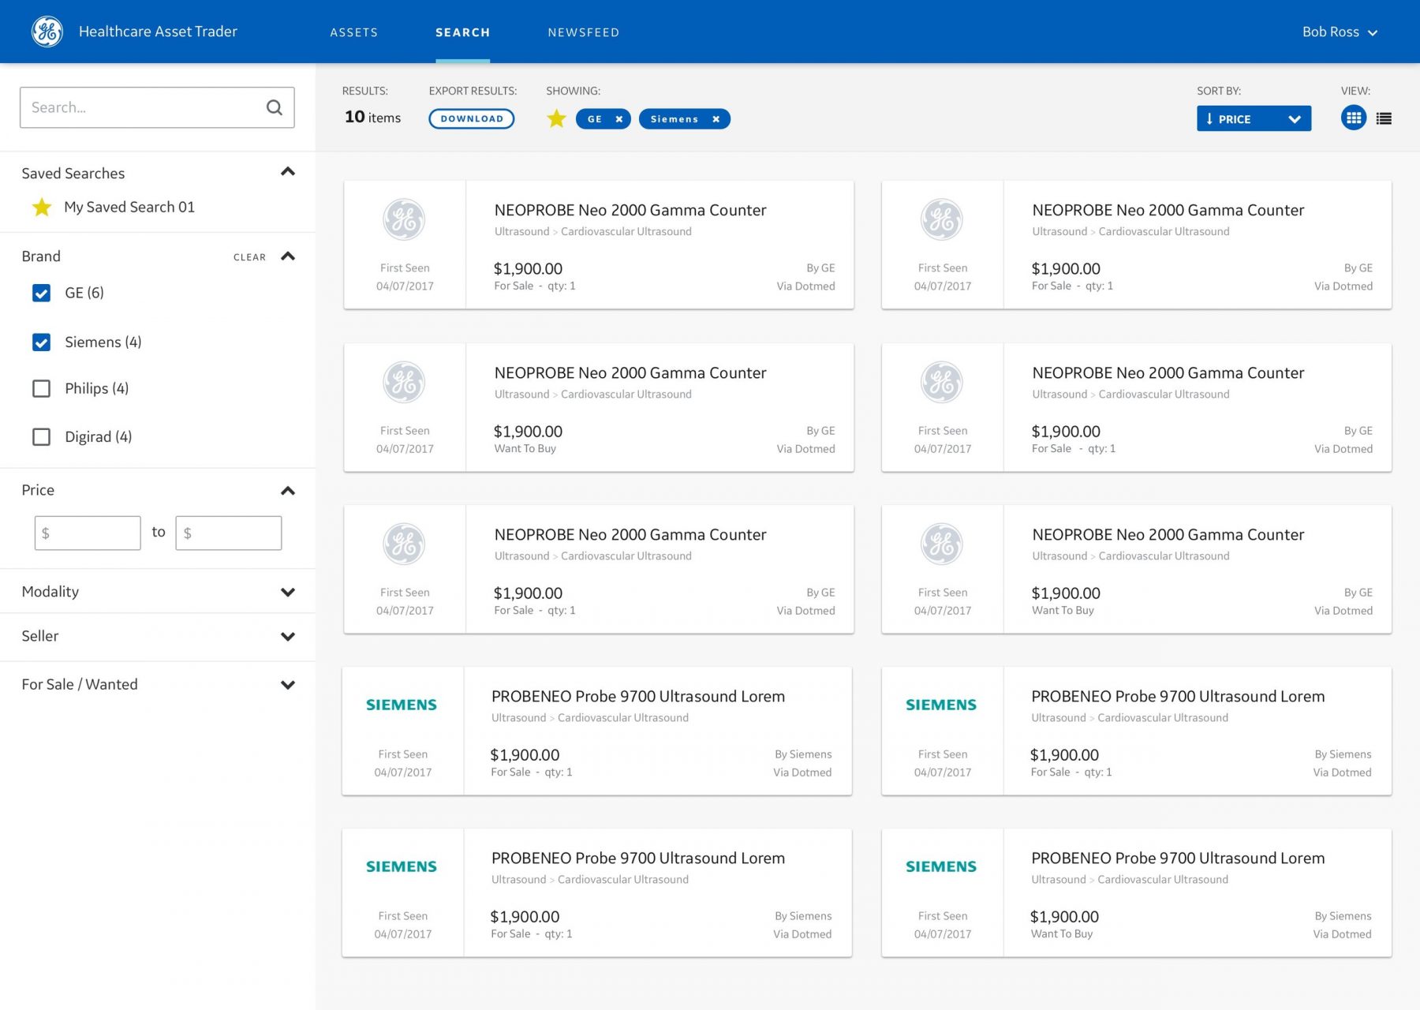1420x1010 pixels.
Task: Enable the Digirad (4) brand filter
Action: [x=42, y=436]
